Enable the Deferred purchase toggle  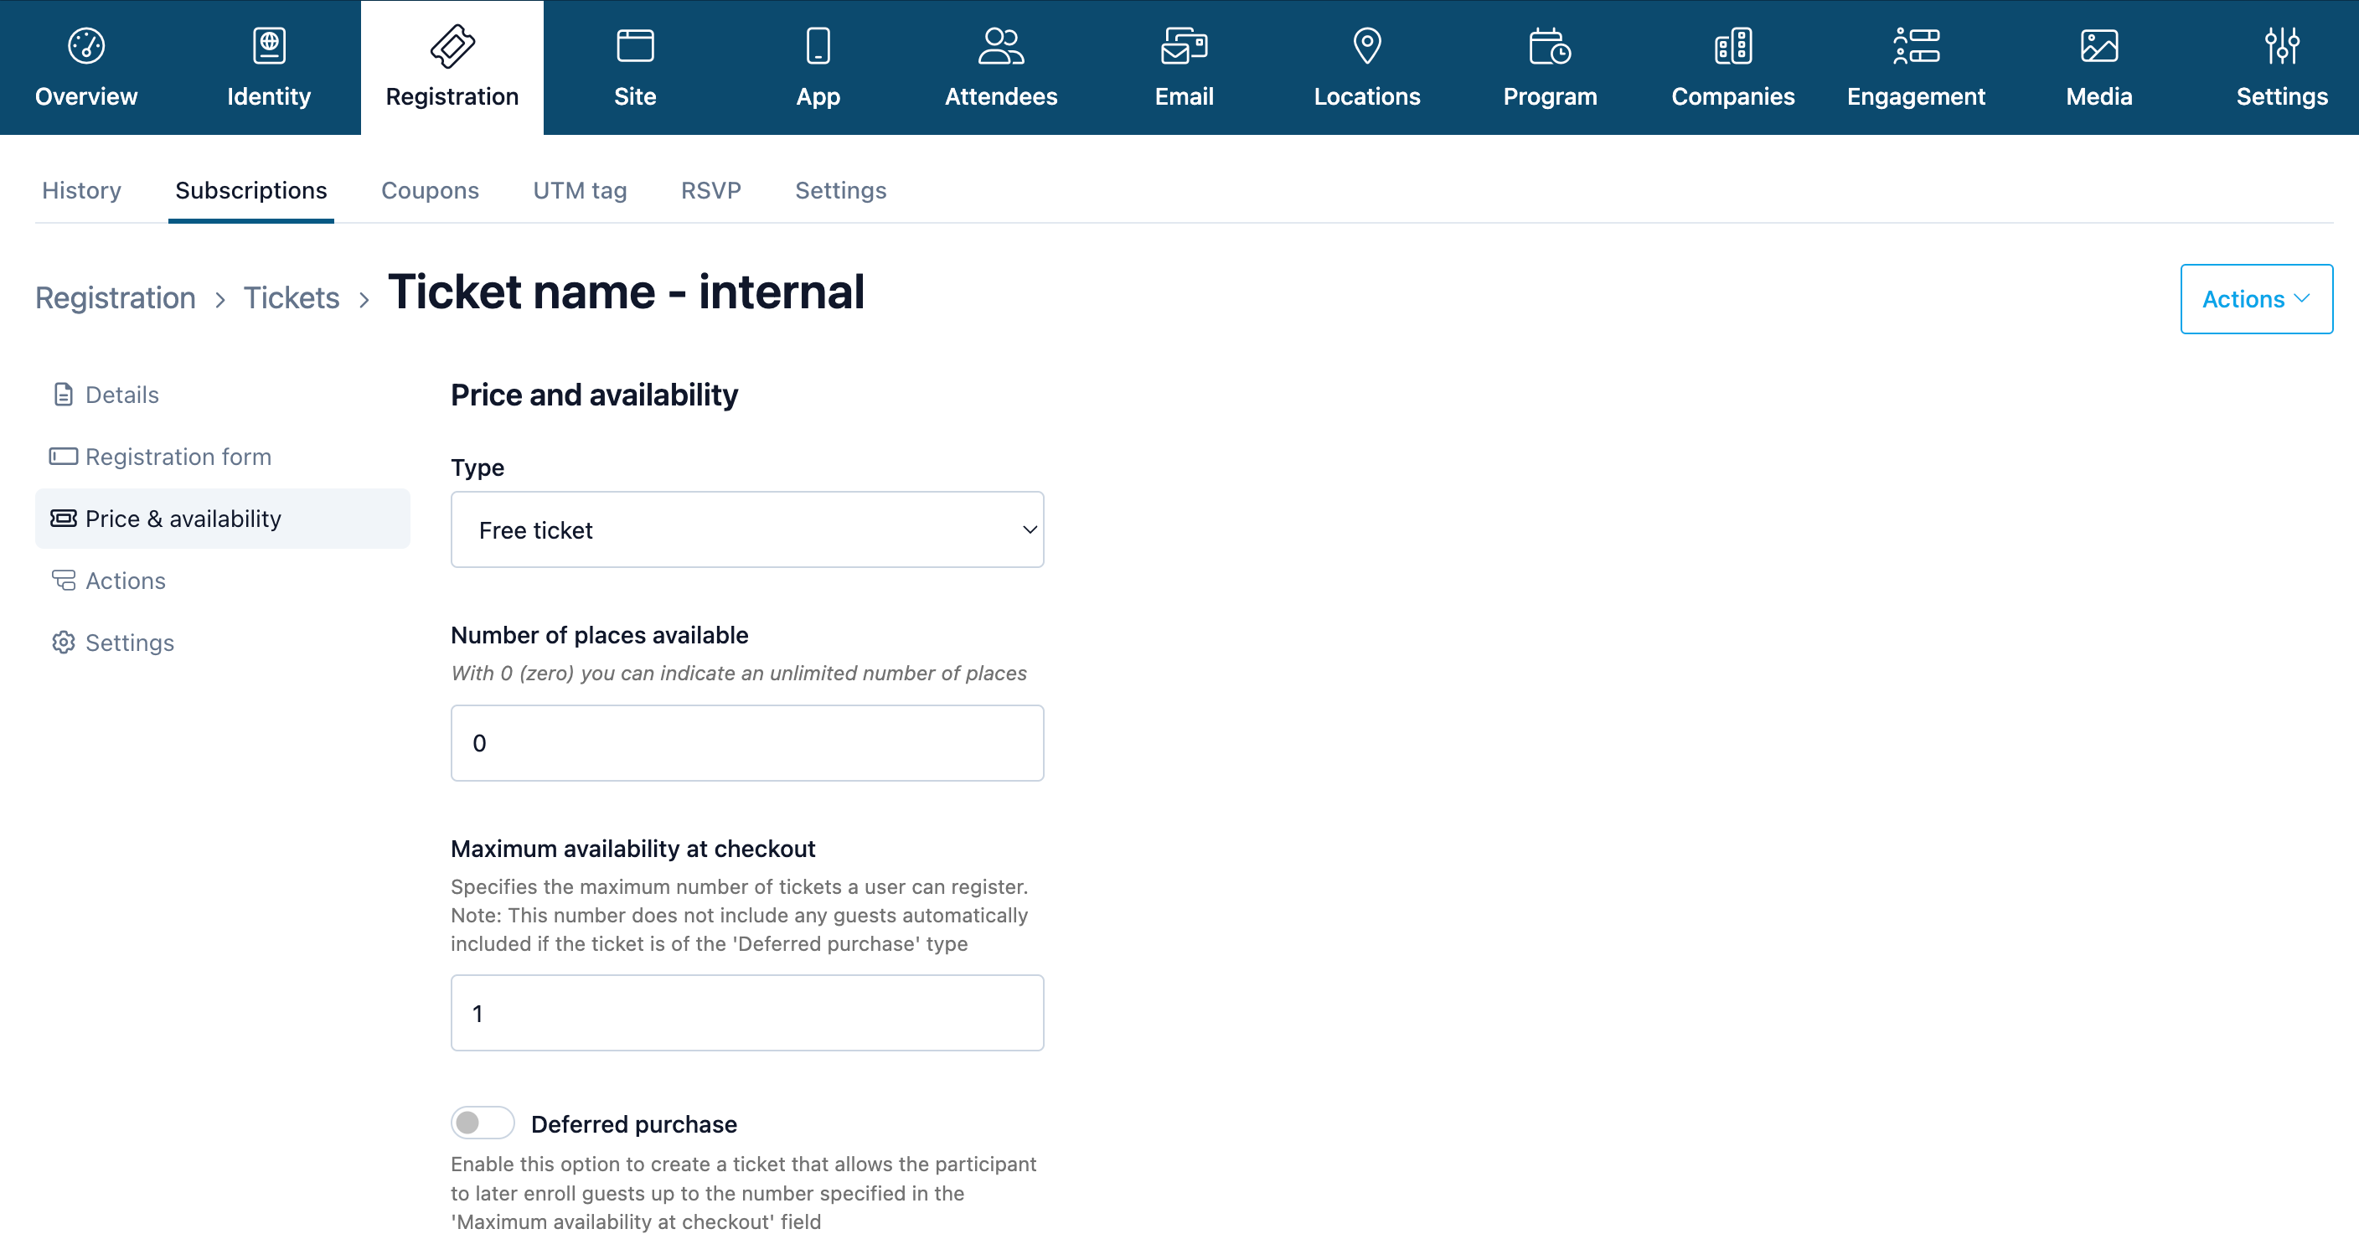click(x=482, y=1123)
